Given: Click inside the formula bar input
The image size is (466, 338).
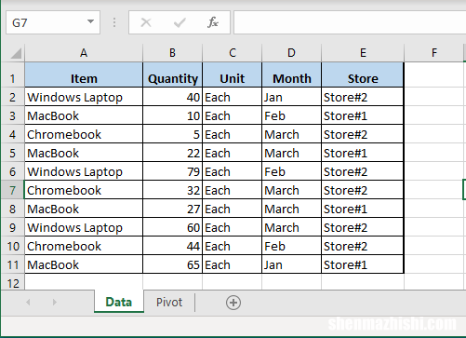Looking at the screenshot, I should click(350, 22).
